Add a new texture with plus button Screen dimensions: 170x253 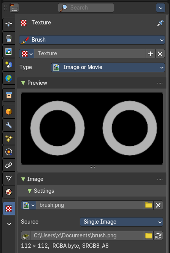pyautogui.click(x=151, y=53)
